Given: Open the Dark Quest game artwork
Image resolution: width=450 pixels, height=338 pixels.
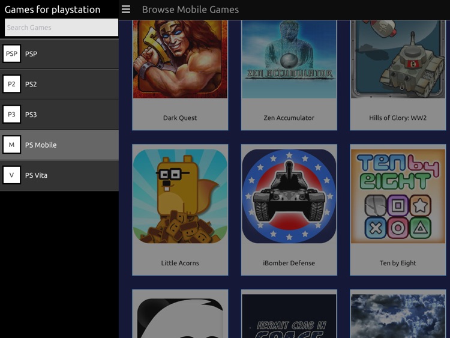Looking at the screenshot, I should coord(180,59).
